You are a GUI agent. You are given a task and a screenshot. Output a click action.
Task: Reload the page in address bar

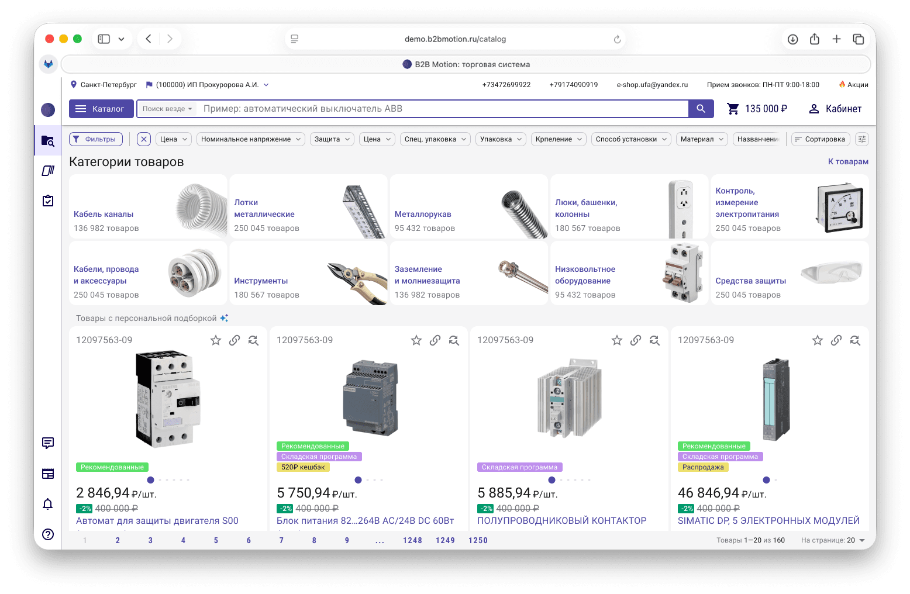coord(617,39)
